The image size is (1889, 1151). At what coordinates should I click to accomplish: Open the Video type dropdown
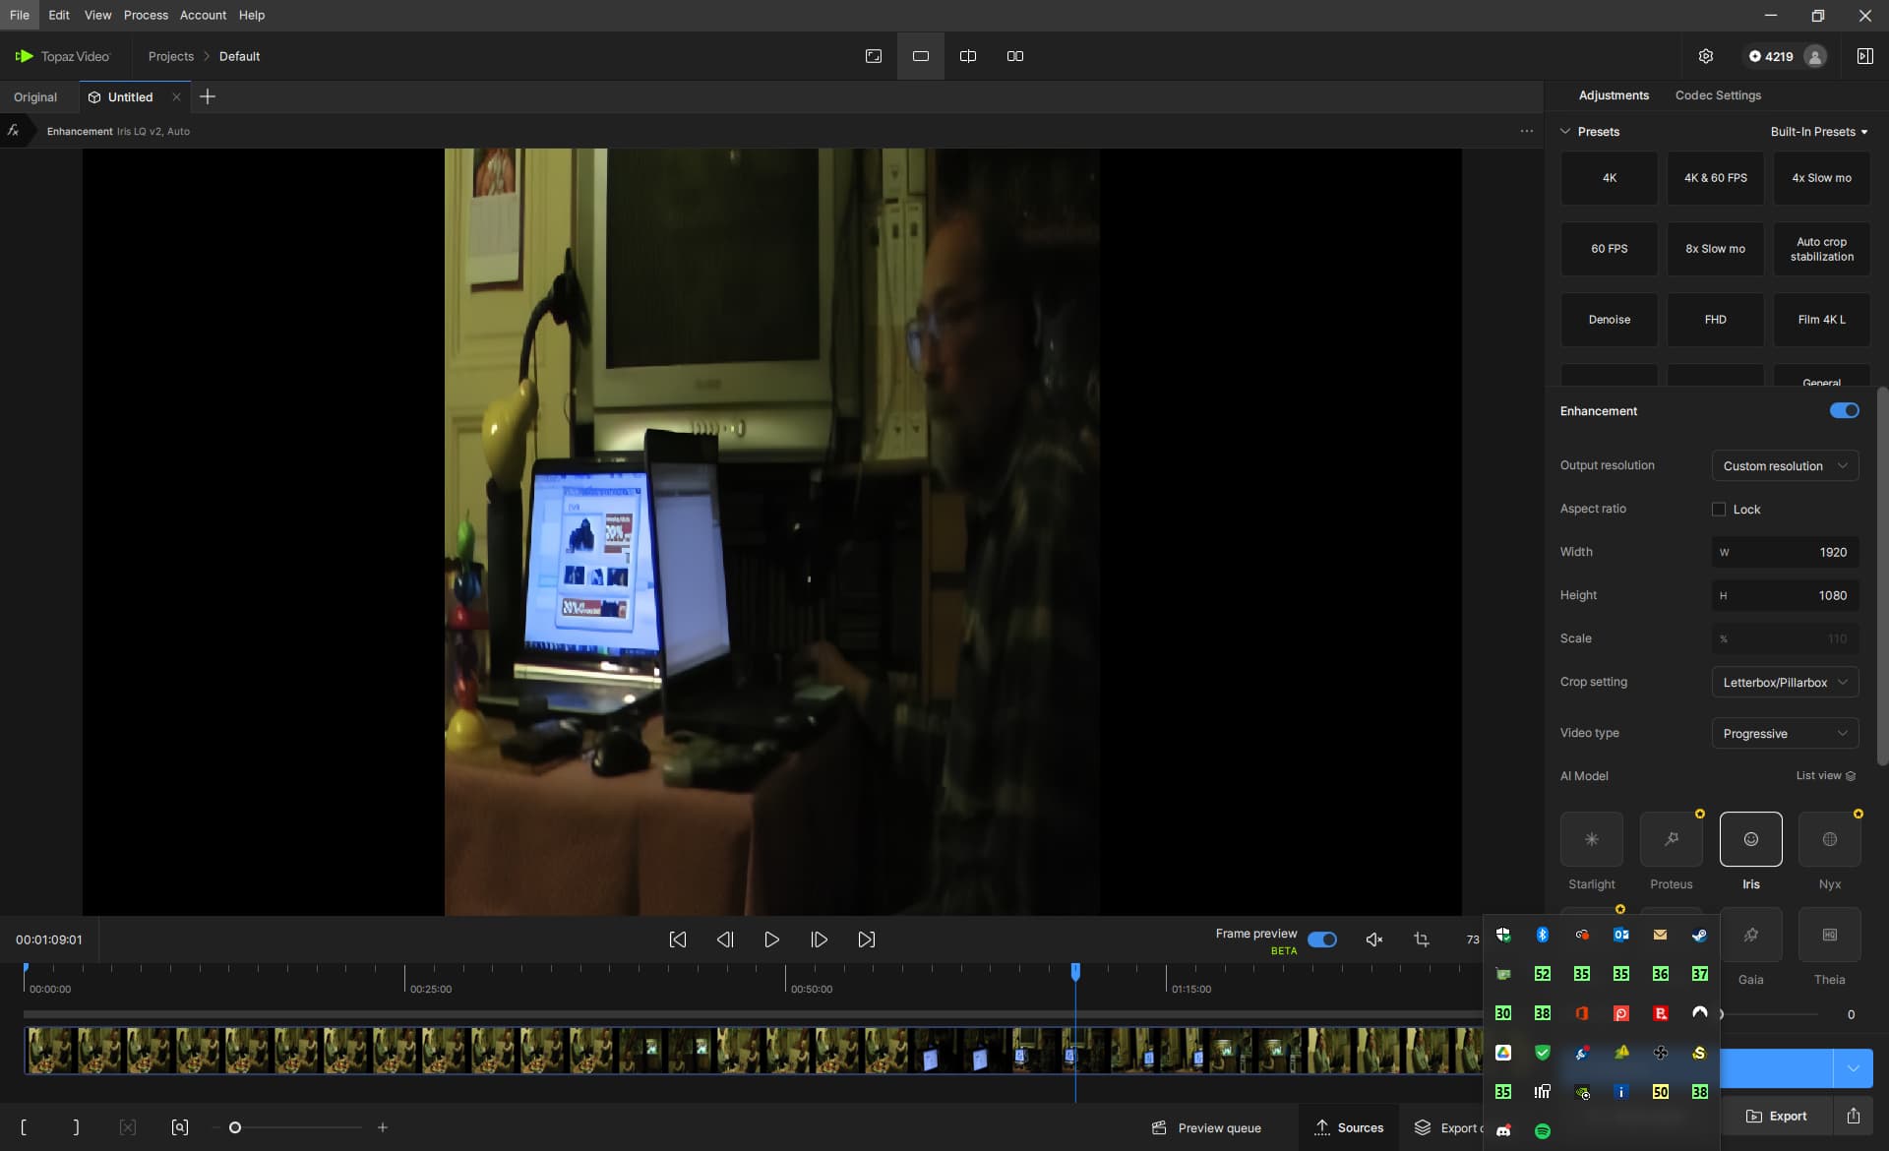coord(1785,733)
